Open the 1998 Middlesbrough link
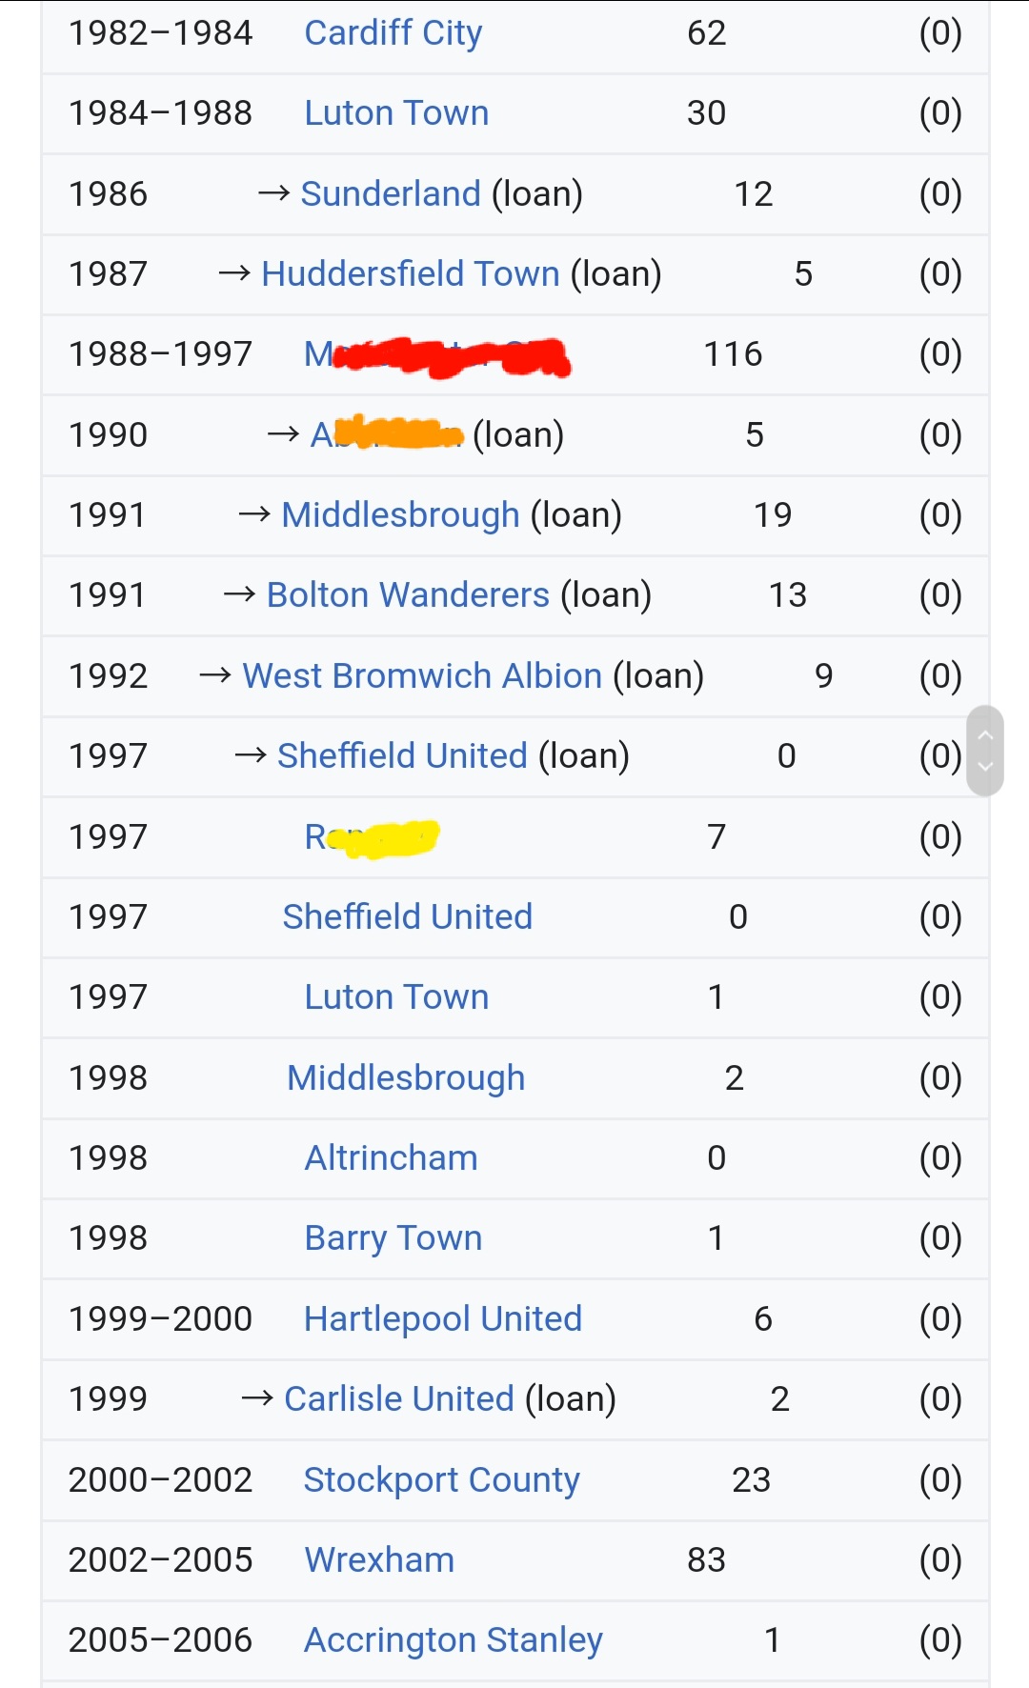The height and width of the screenshot is (1688, 1029). point(406,1078)
